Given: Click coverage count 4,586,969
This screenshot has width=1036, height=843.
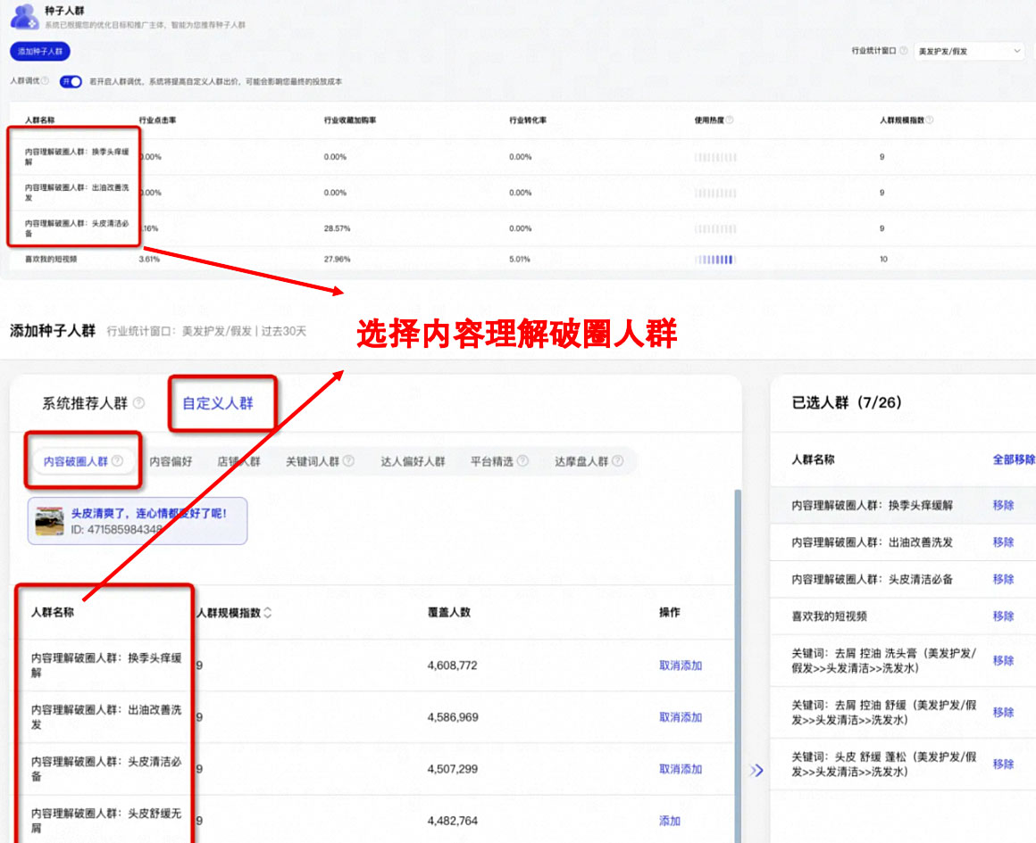Looking at the screenshot, I should [x=453, y=717].
